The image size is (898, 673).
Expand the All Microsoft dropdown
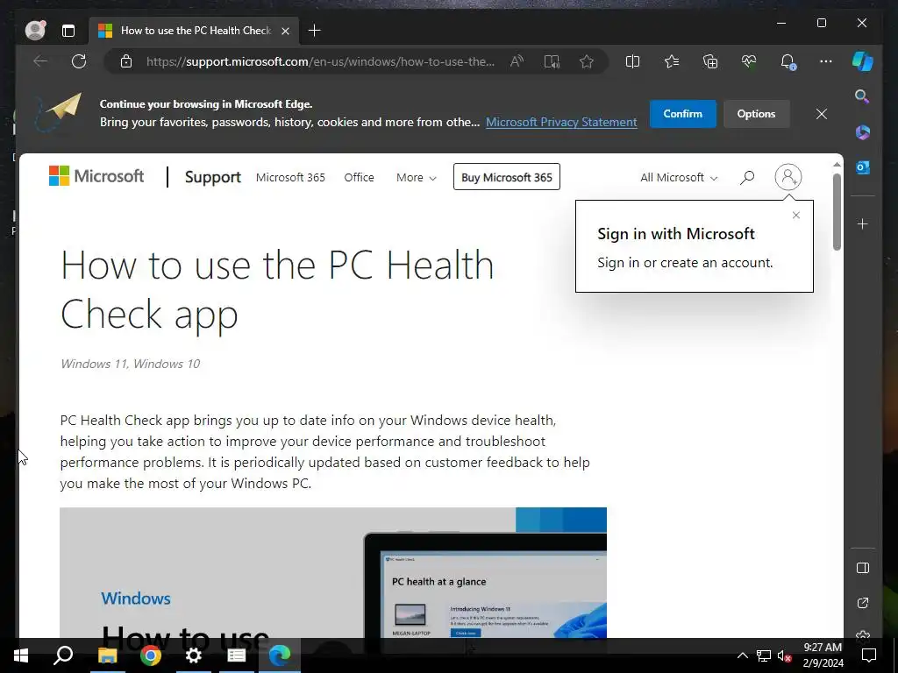679,177
